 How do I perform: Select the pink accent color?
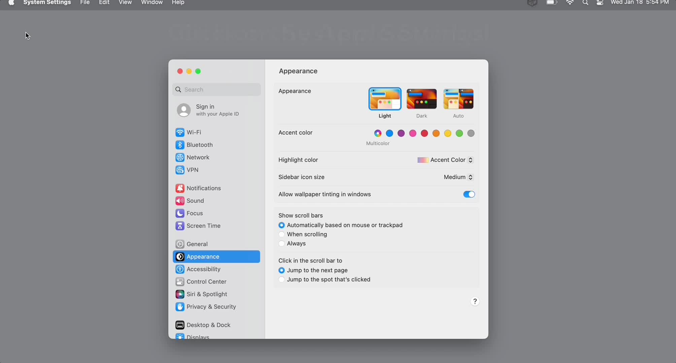(x=413, y=133)
